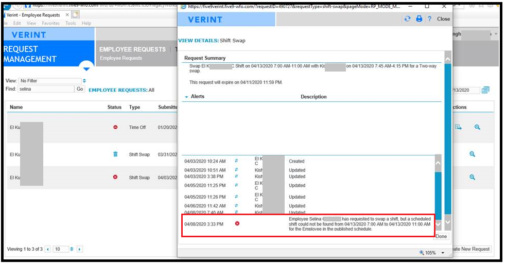Viewport: 506px width, 263px height.
Task: Refresh the Shift Swap details popup
Action: pyautogui.click(x=408, y=19)
